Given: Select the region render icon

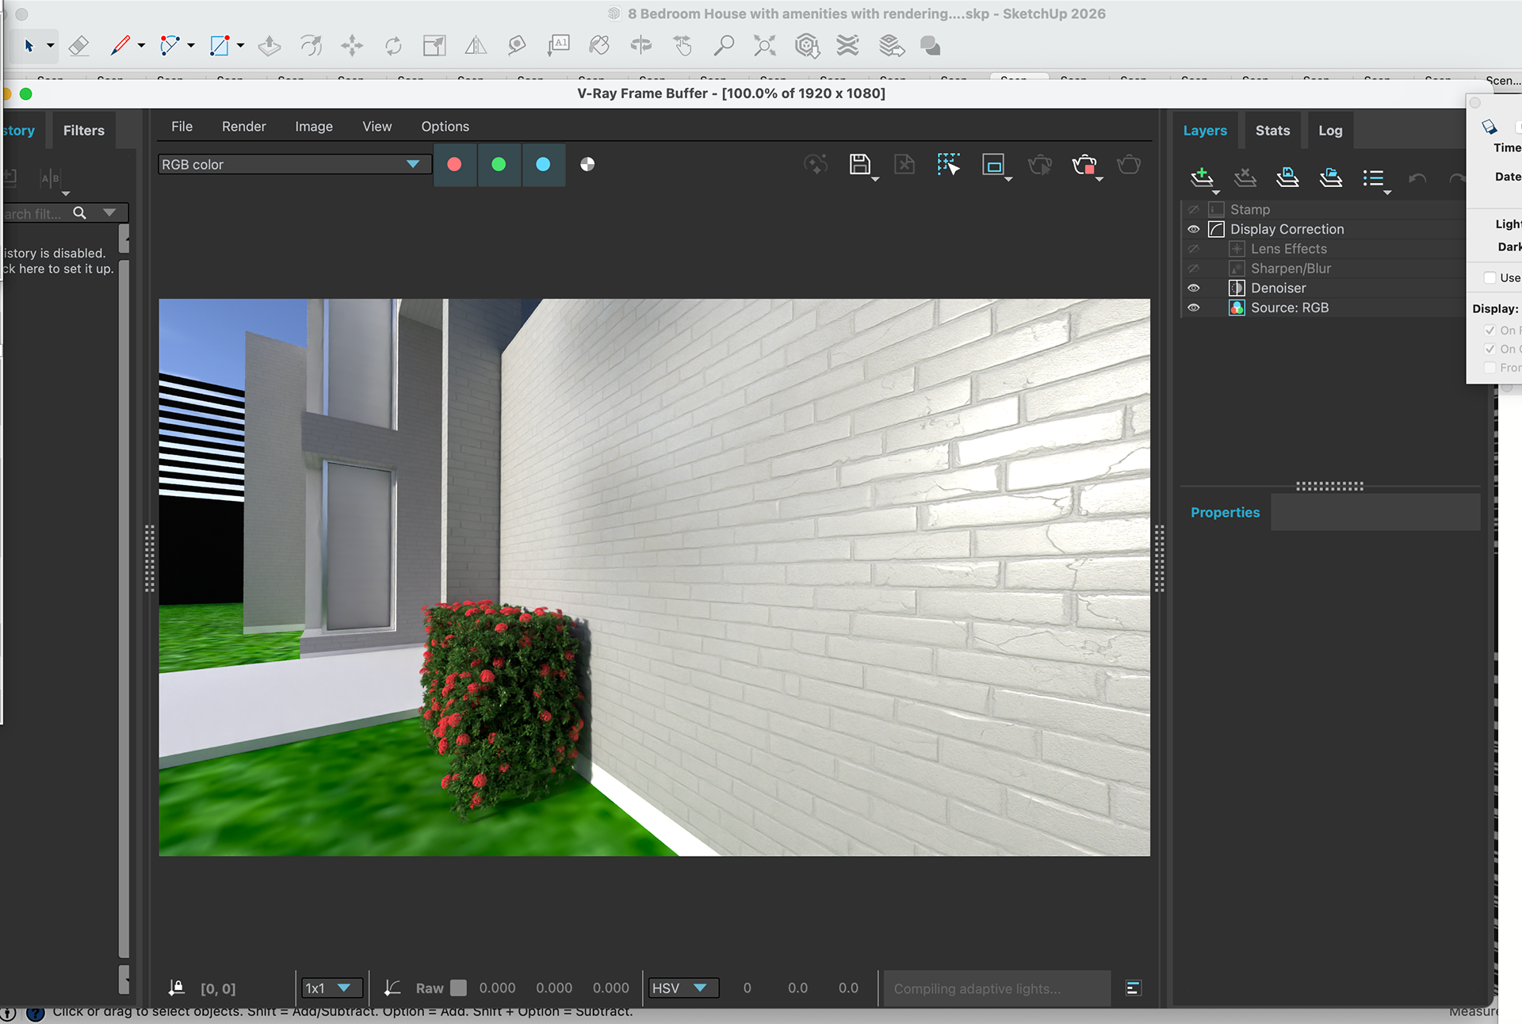Looking at the screenshot, I should (x=992, y=165).
